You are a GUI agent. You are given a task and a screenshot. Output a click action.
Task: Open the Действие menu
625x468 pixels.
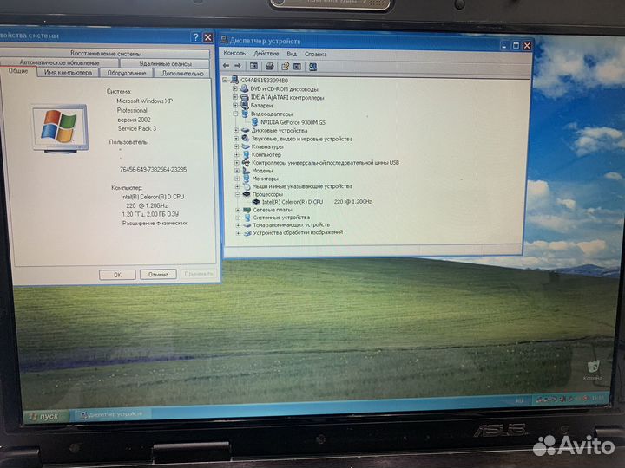(x=266, y=54)
